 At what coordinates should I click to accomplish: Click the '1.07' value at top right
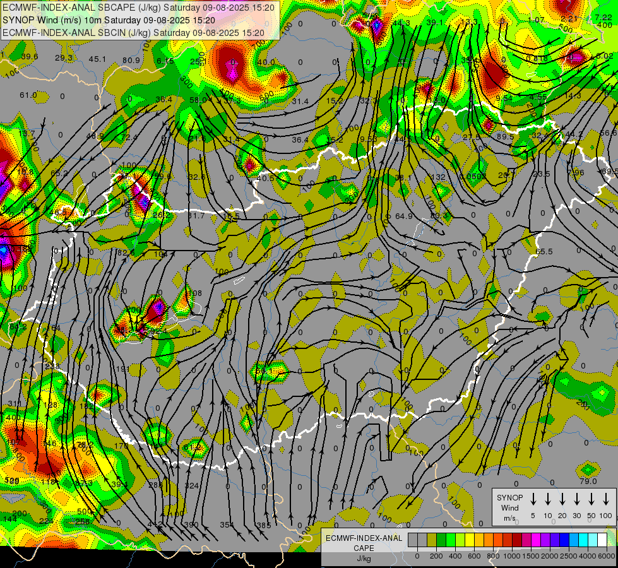536,20
